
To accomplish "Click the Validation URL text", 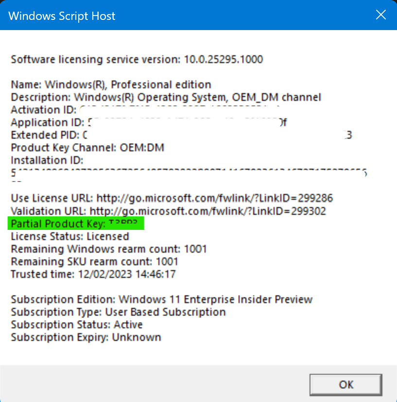I will tap(168, 211).
